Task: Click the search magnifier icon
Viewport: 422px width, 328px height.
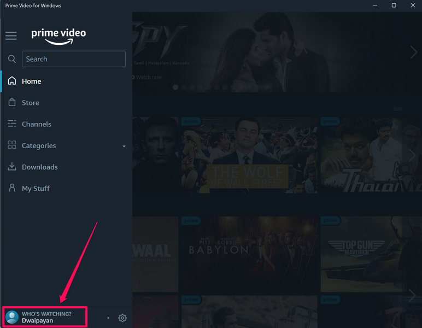Action: tap(12, 59)
